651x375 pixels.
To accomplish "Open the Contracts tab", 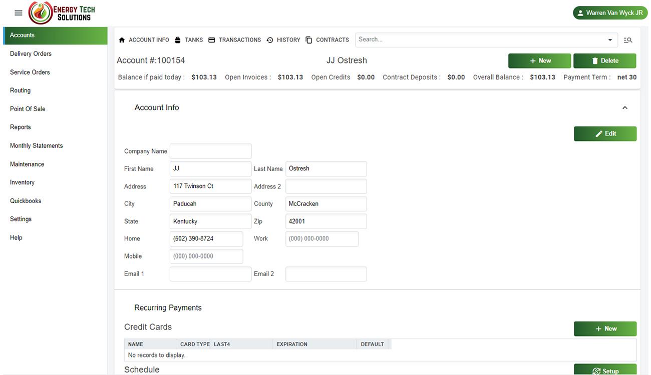I will [328, 40].
